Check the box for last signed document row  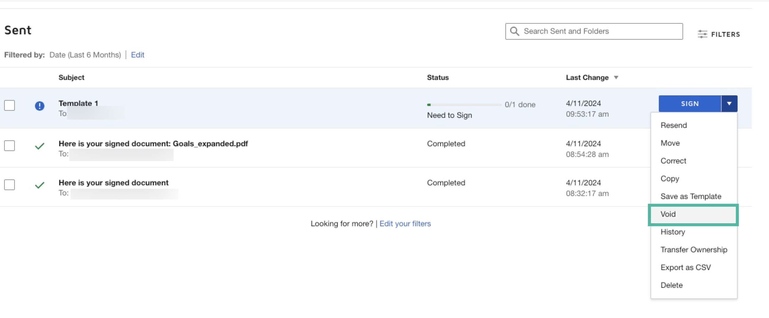pyautogui.click(x=9, y=185)
